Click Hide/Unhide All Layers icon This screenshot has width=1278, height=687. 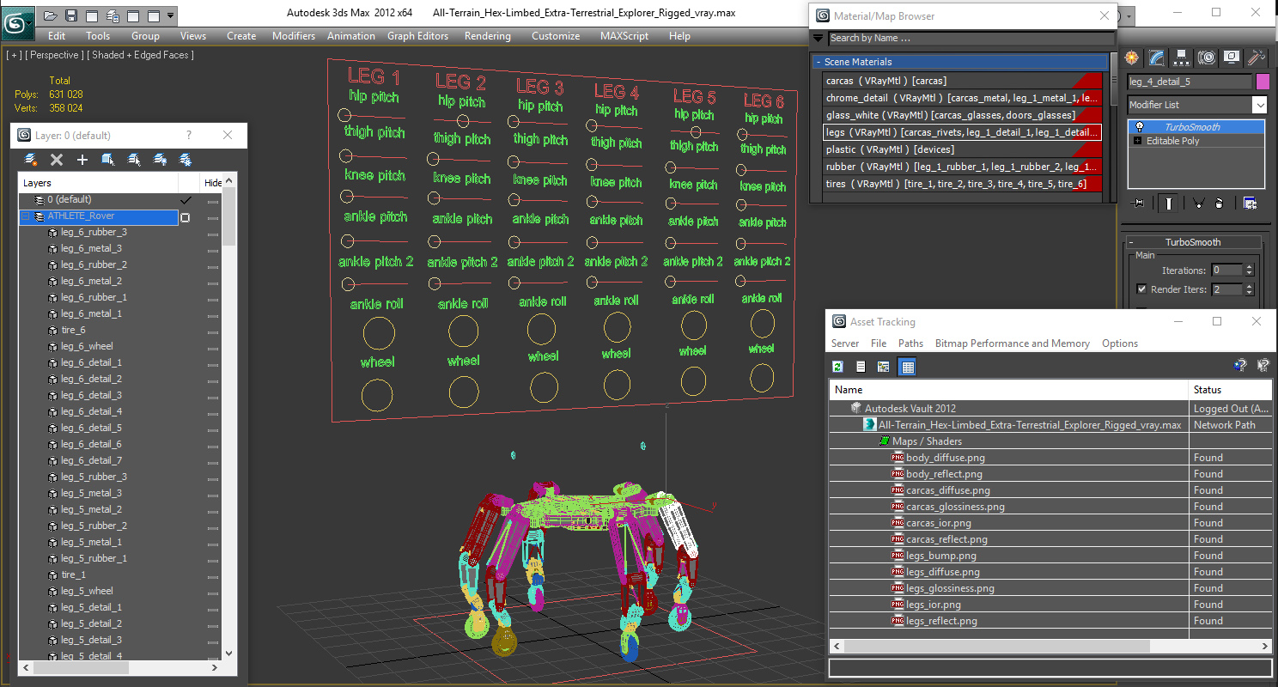coord(160,160)
